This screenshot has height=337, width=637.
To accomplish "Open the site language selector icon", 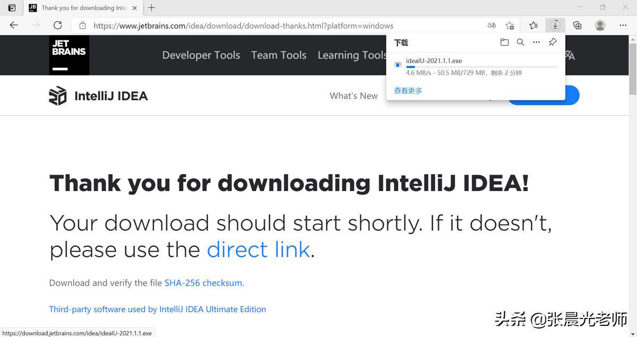I will [570, 55].
